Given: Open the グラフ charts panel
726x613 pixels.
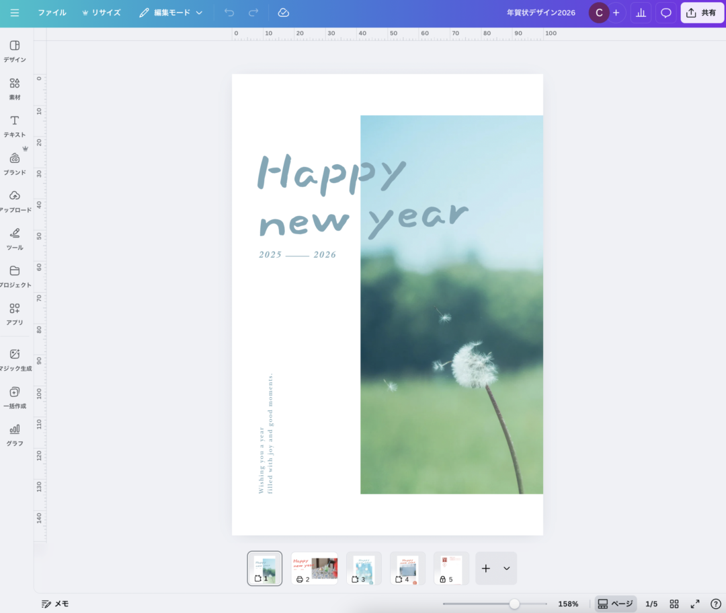Looking at the screenshot, I should (15, 435).
